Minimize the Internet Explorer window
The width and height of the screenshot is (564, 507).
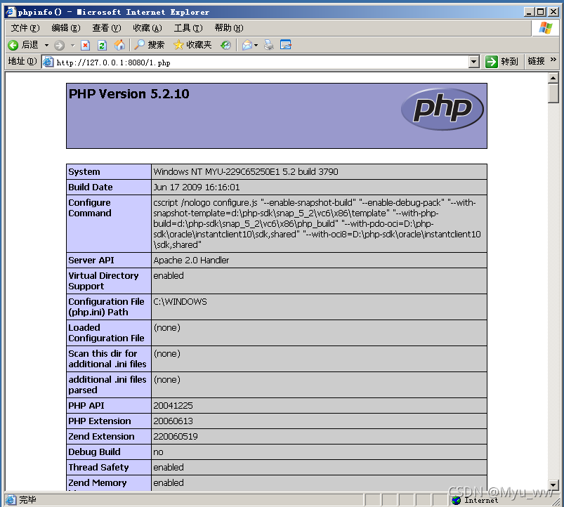(x=529, y=12)
